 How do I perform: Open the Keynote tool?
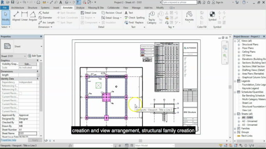(189, 17)
